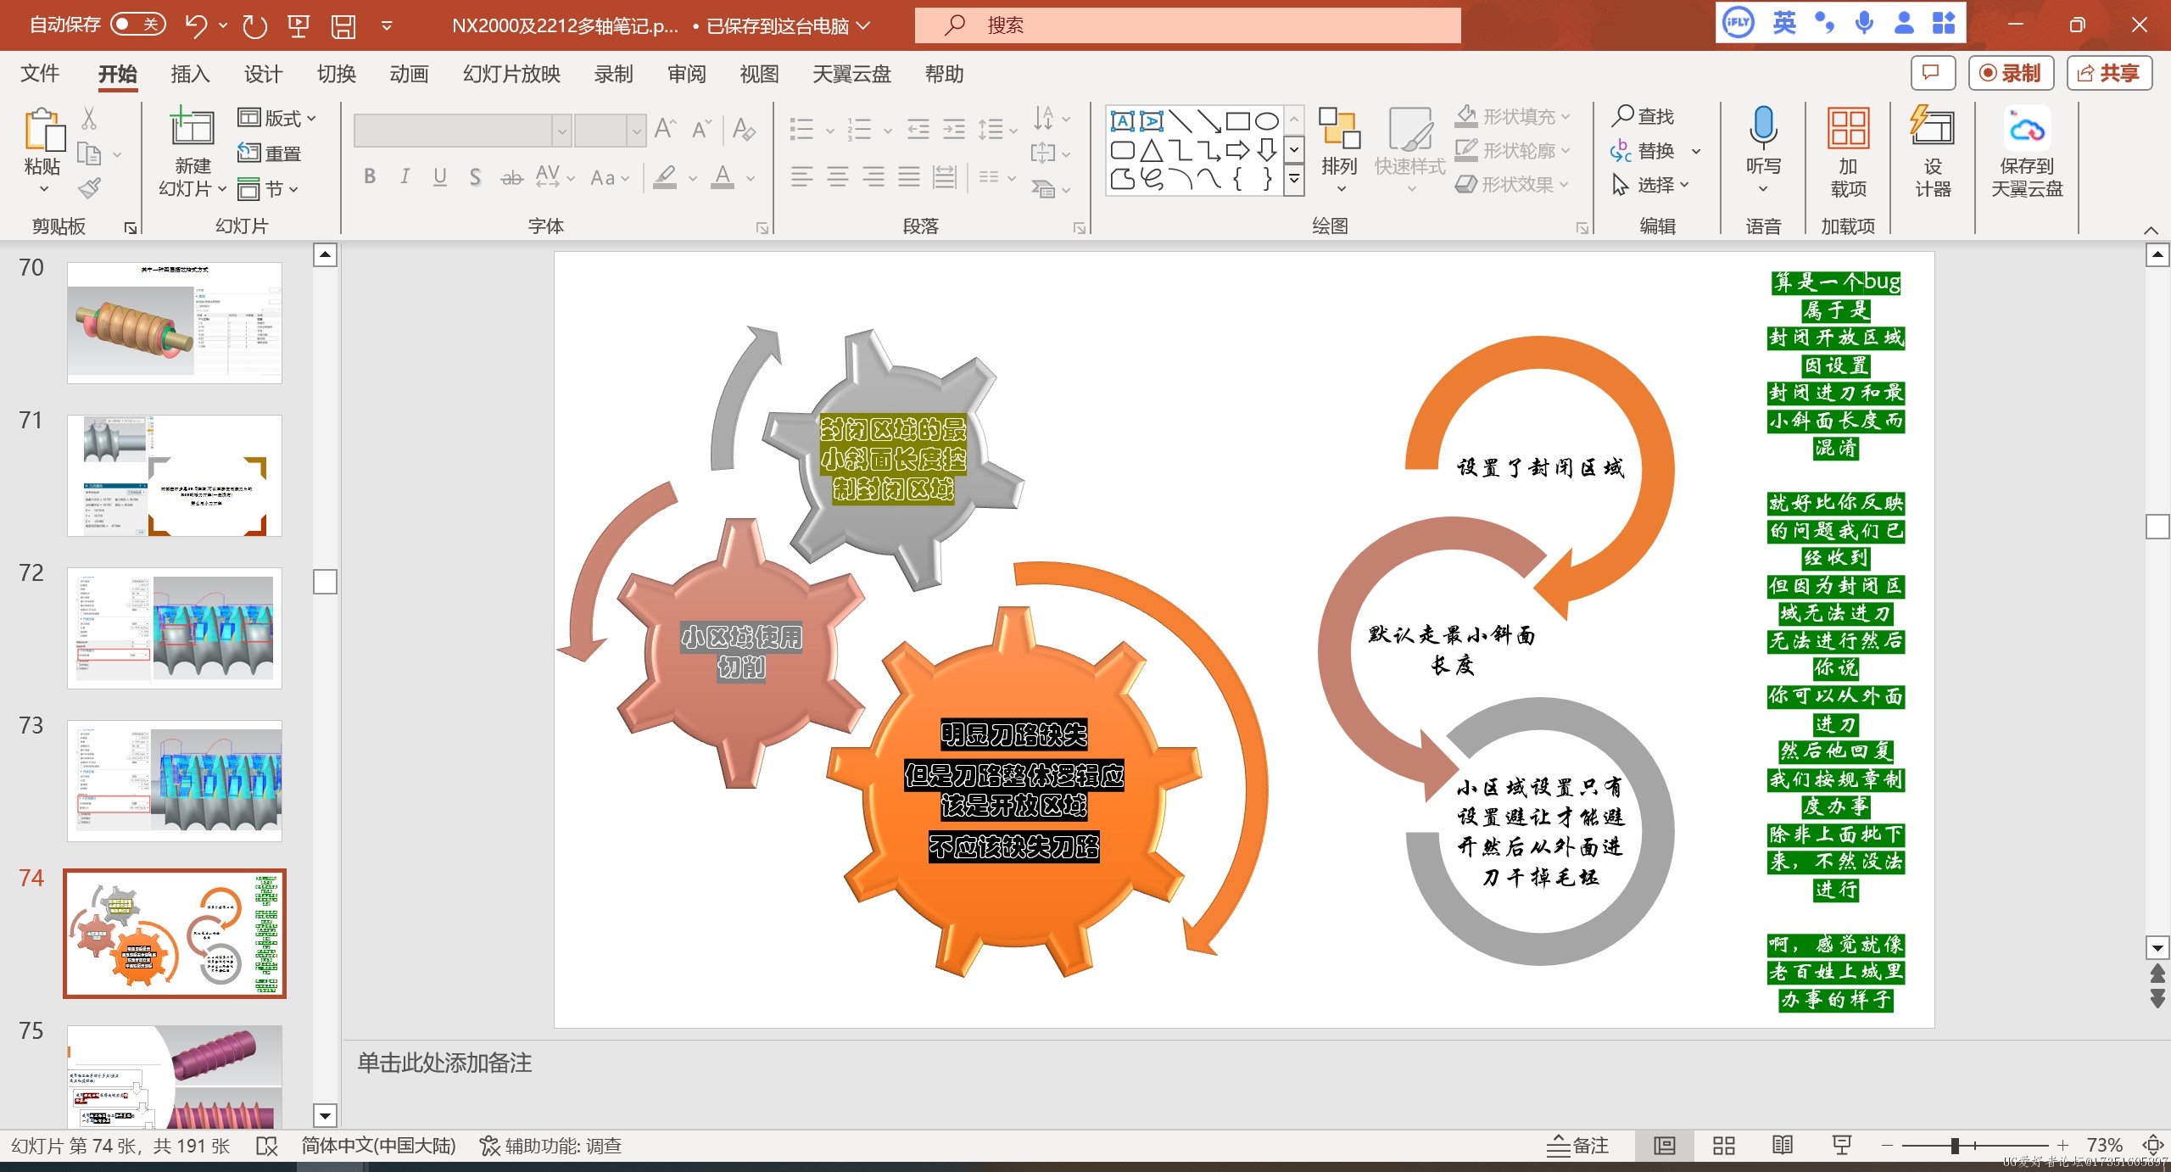Toggle Underline formatting
The height and width of the screenshot is (1172, 2171).
click(439, 176)
